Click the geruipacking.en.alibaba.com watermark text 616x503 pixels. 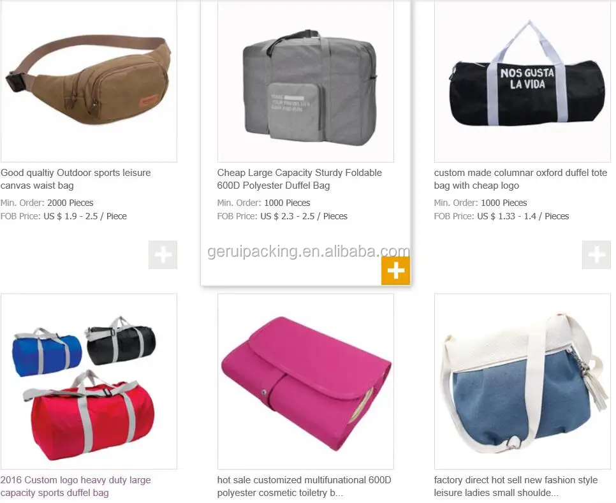(309, 251)
